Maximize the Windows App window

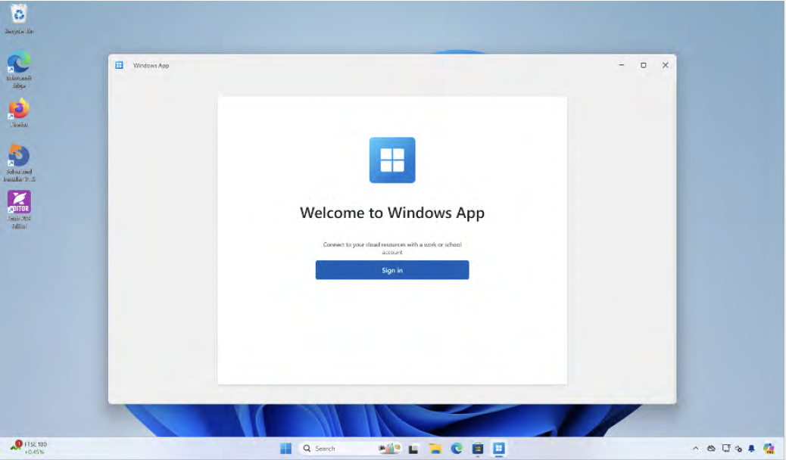pyautogui.click(x=644, y=65)
